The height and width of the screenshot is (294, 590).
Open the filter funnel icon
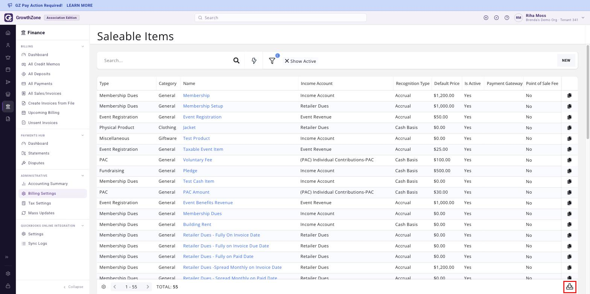272,61
